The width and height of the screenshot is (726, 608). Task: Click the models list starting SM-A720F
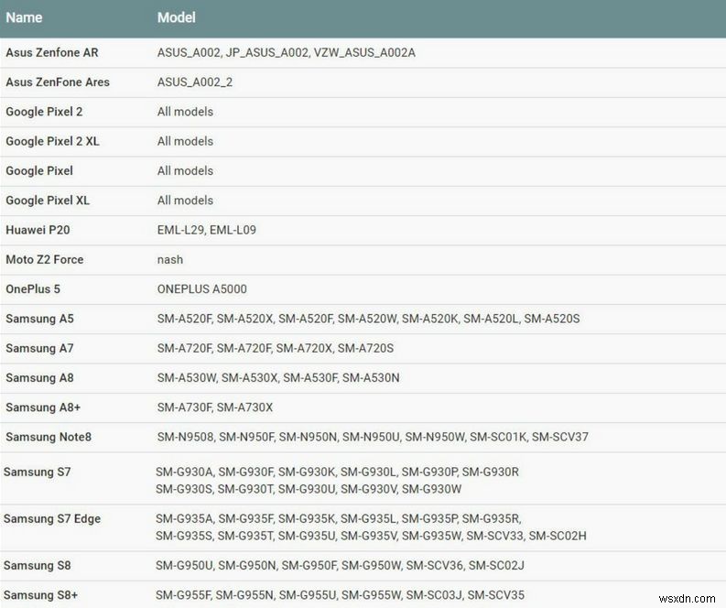pyautogui.click(x=275, y=349)
